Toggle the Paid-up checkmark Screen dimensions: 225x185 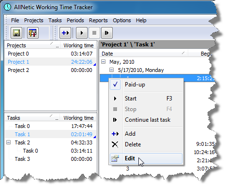tap(115, 85)
